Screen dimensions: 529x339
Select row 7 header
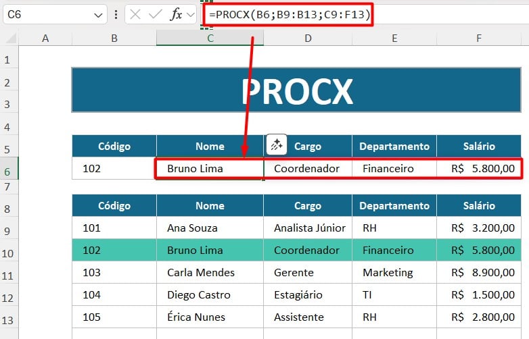(7, 186)
